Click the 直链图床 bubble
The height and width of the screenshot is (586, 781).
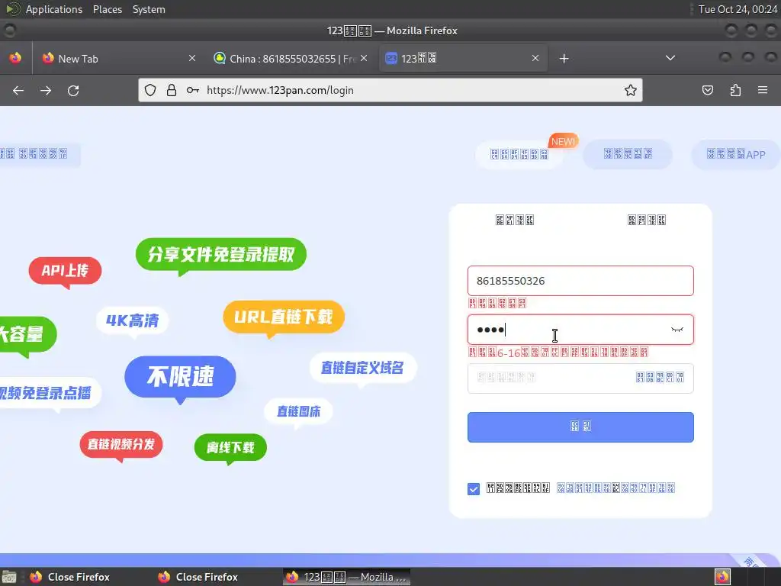[x=298, y=411]
